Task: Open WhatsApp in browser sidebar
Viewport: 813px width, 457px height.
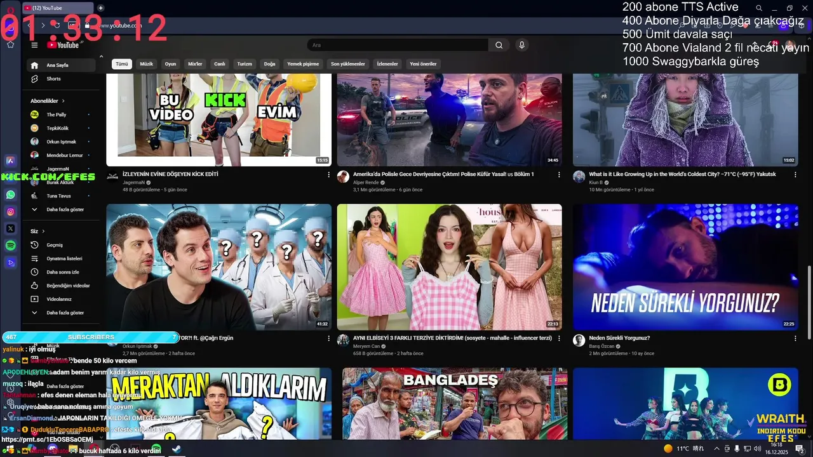Action: click(x=10, y=195)
